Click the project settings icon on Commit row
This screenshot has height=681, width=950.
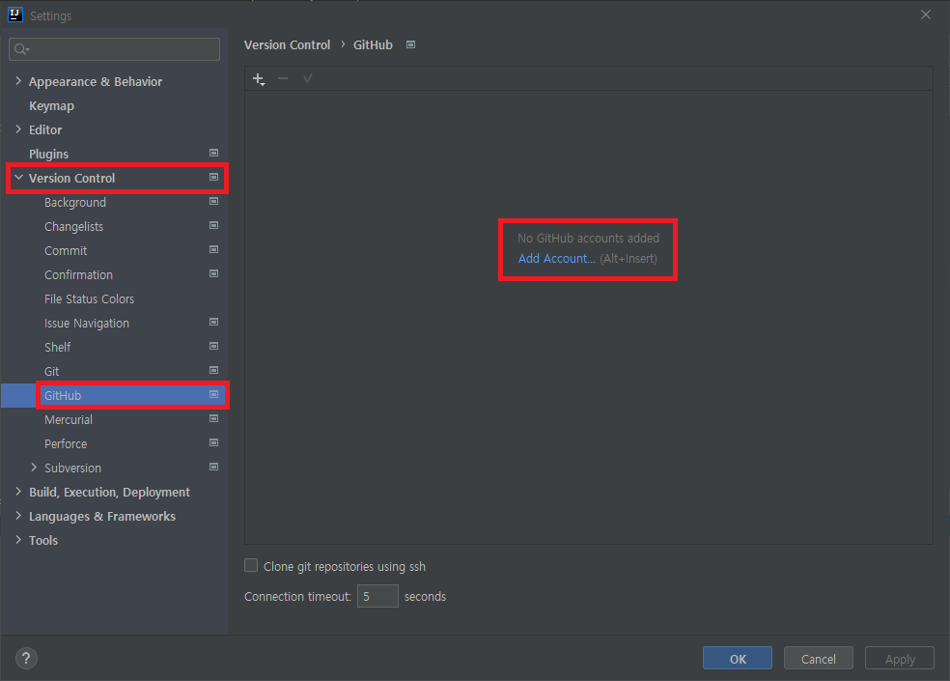[x=214, y=249]
